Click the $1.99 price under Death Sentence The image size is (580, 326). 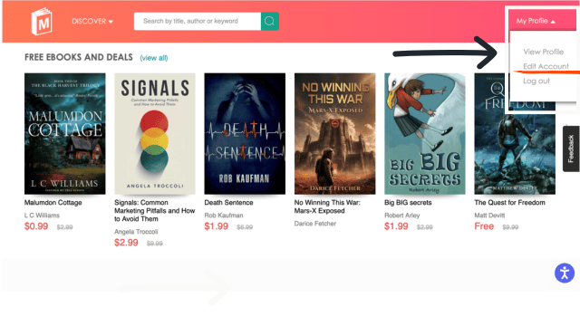[x=216, y=226]
